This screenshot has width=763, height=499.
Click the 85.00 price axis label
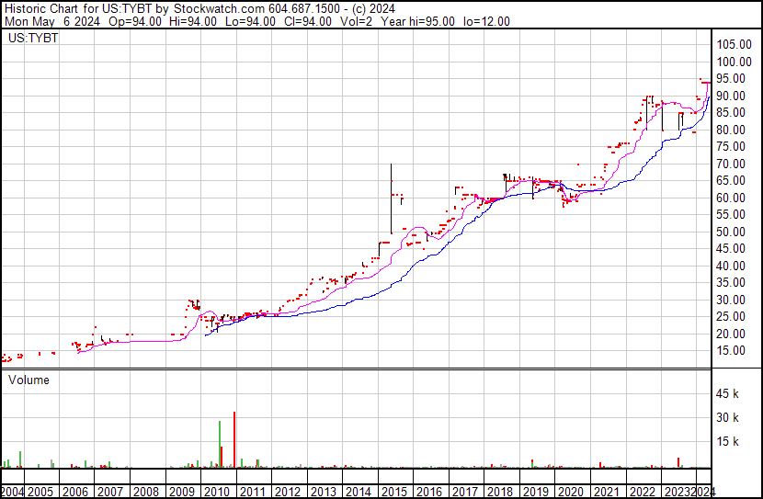[x=731, y=113]
